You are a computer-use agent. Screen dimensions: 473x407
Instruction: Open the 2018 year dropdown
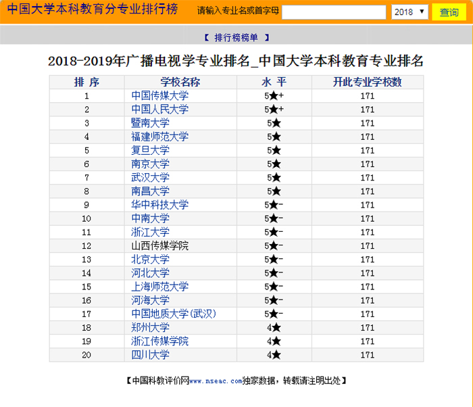409,12
